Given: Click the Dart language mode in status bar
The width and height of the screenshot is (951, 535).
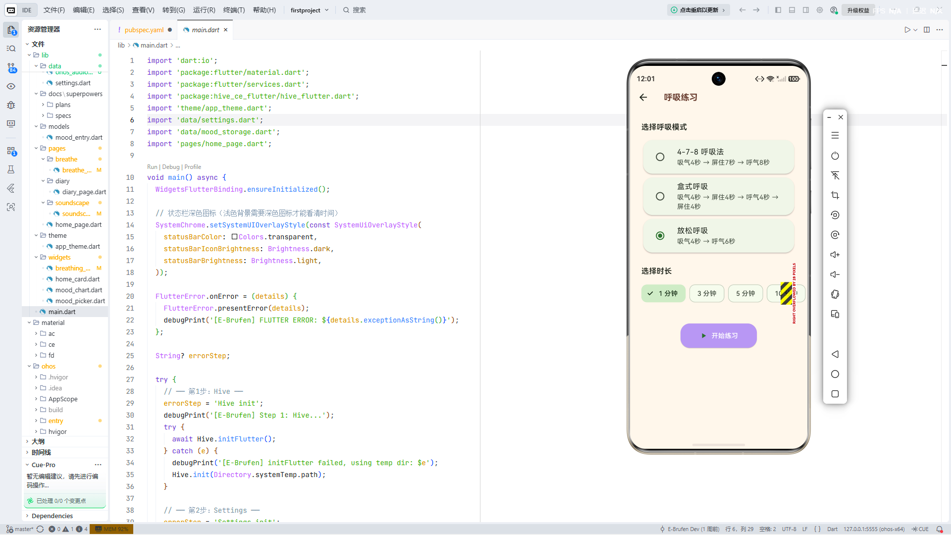Looking at the screenshot, I should pyautogui.click(x=832, y=529).
